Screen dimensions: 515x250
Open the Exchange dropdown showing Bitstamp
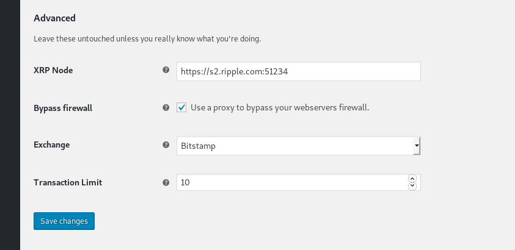point(294,146)
